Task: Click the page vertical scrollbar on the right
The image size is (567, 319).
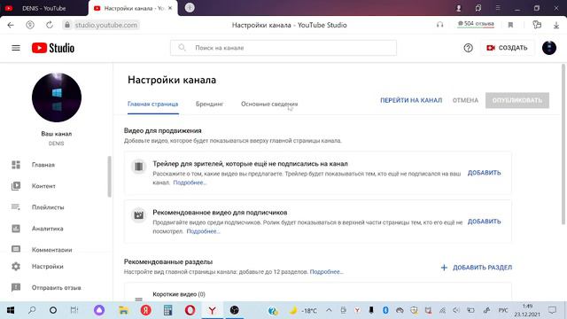Action: 563,144
